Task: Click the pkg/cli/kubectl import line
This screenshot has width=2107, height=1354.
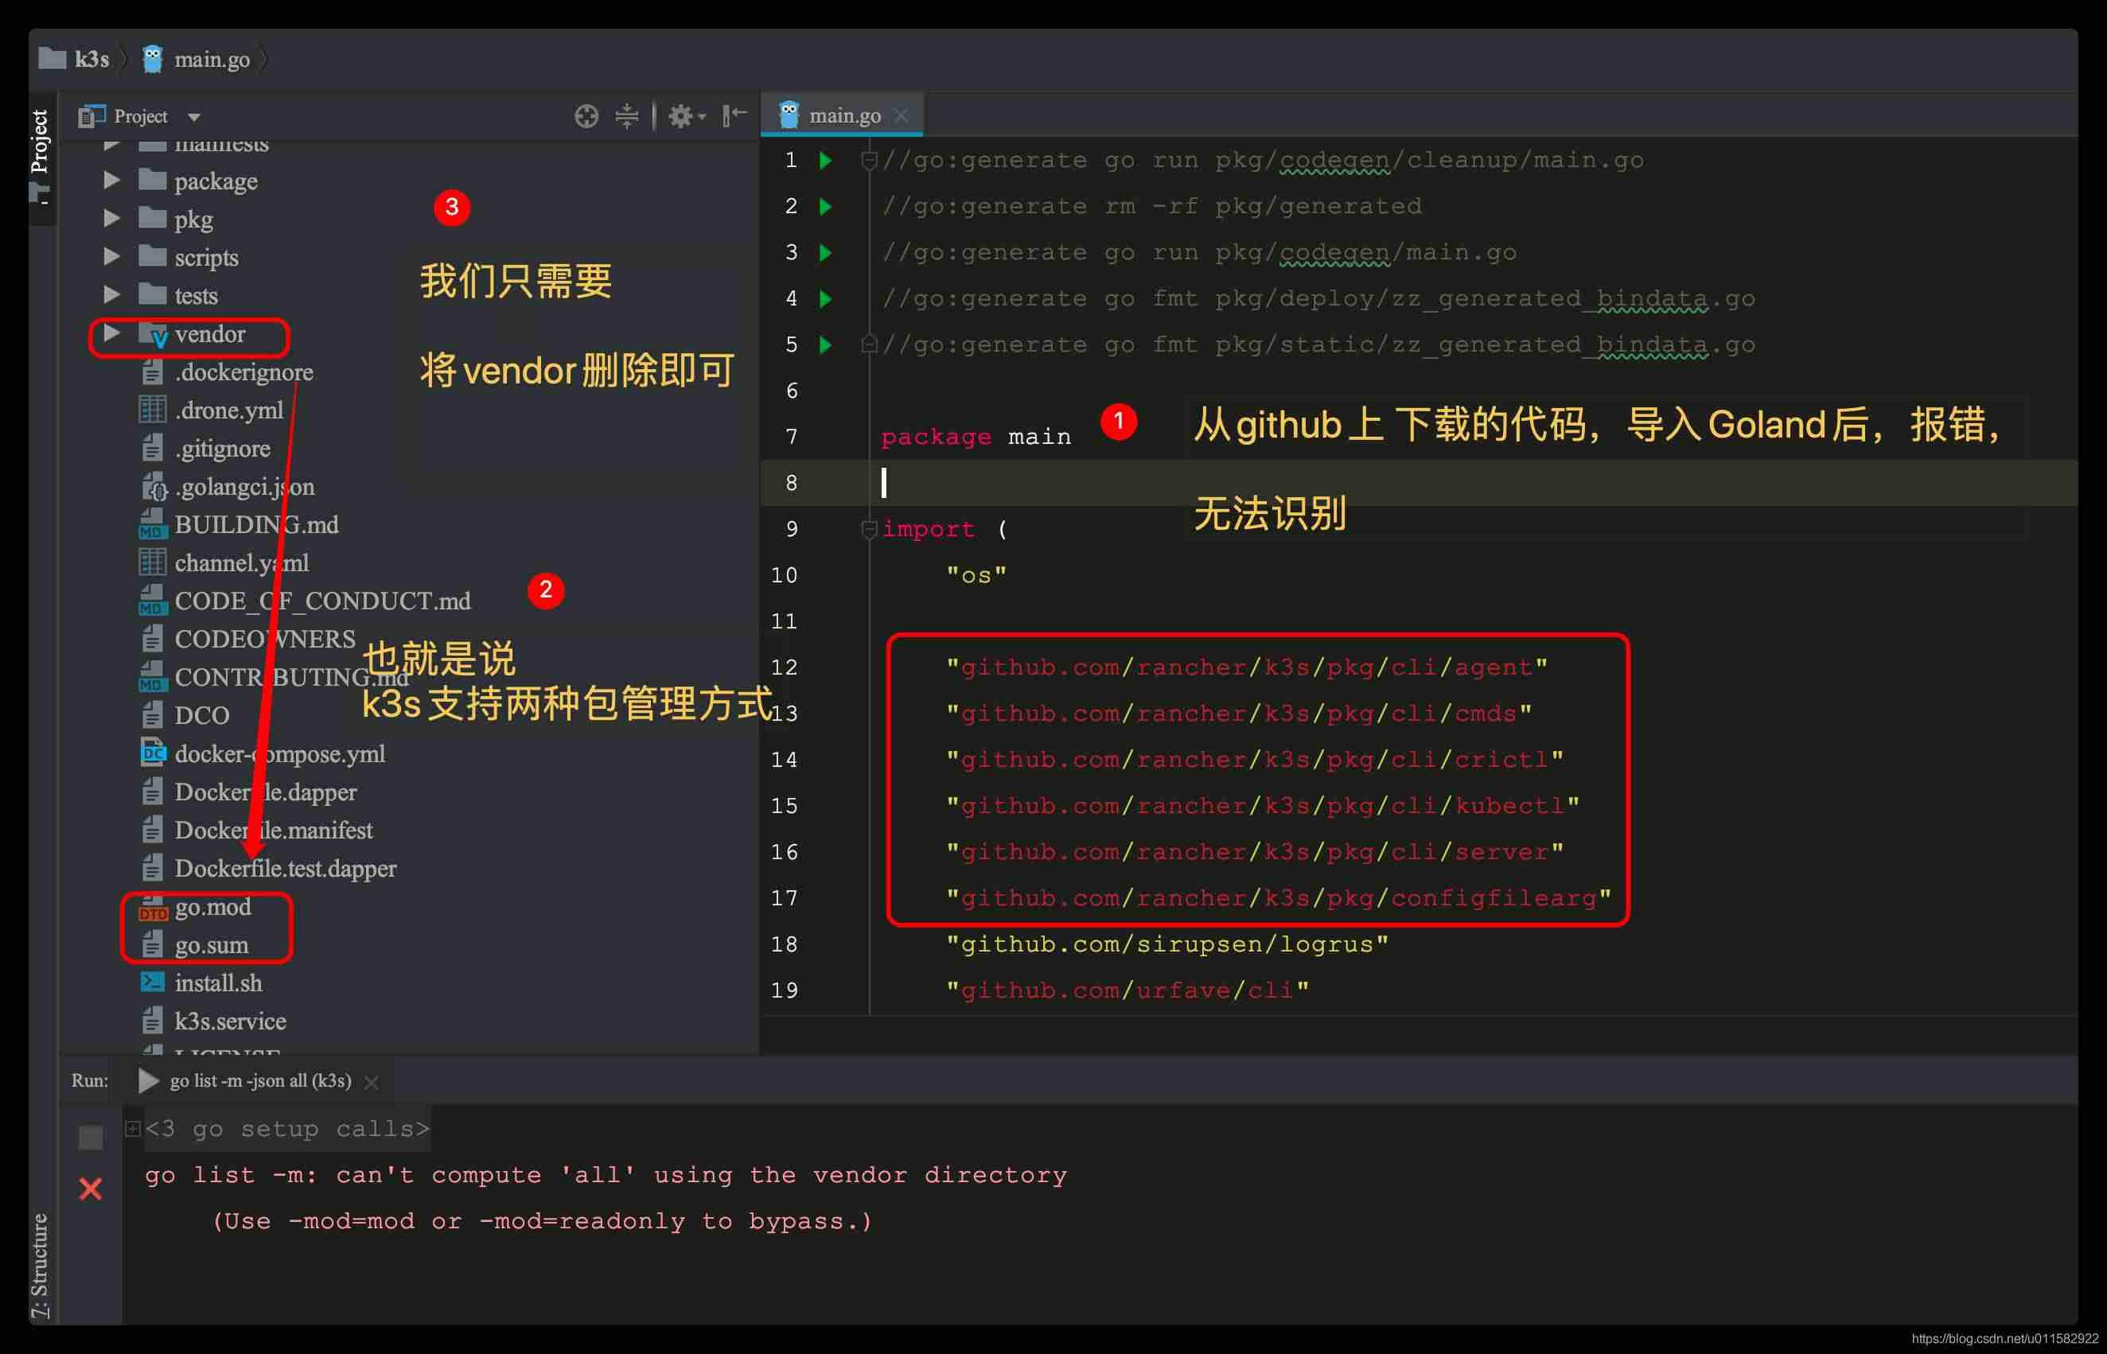Action: click(1263, 805)
